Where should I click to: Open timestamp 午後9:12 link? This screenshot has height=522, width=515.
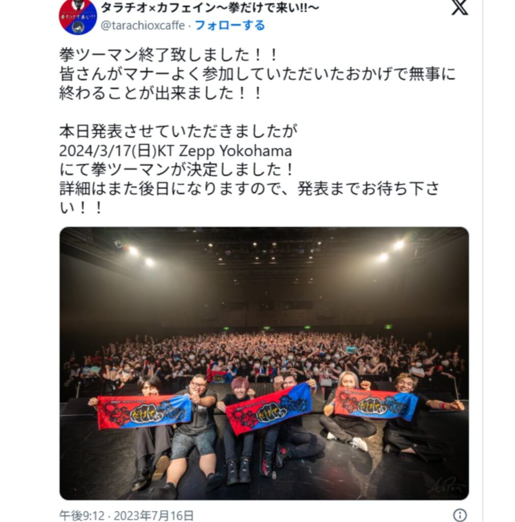point(82,515)
